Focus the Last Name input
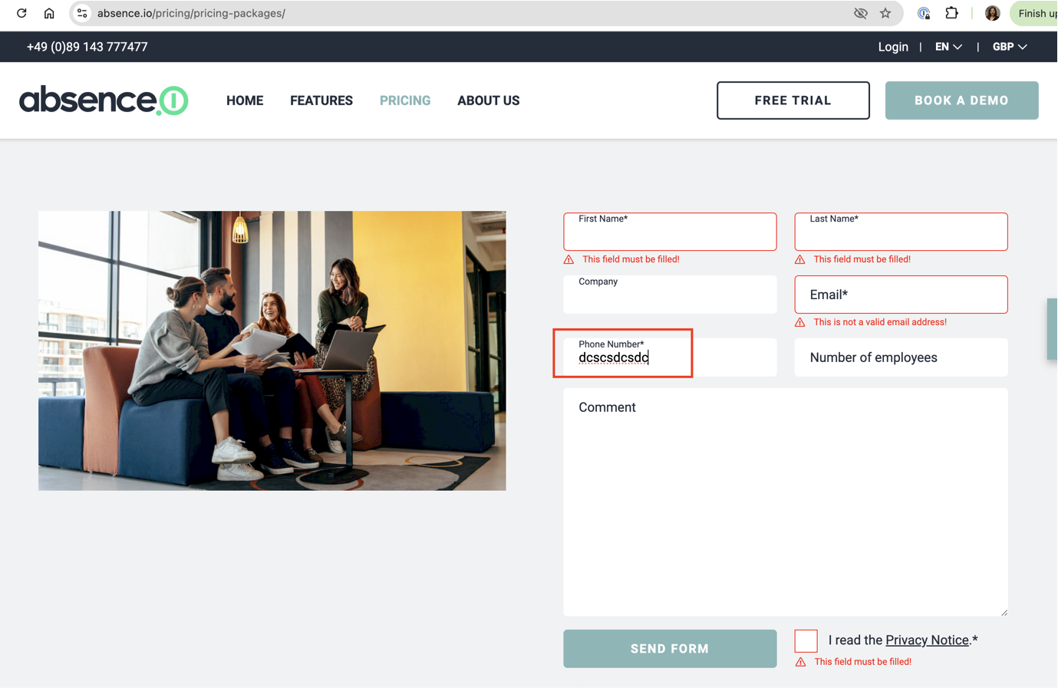The height and width of the screenshot is (688, 1058). tap(901, 232)
